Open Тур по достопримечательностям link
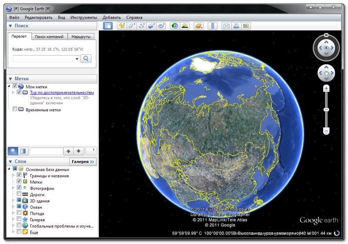The height and width of the screenshot is (244, 348). pyautogui.click(x=62, y=93)
